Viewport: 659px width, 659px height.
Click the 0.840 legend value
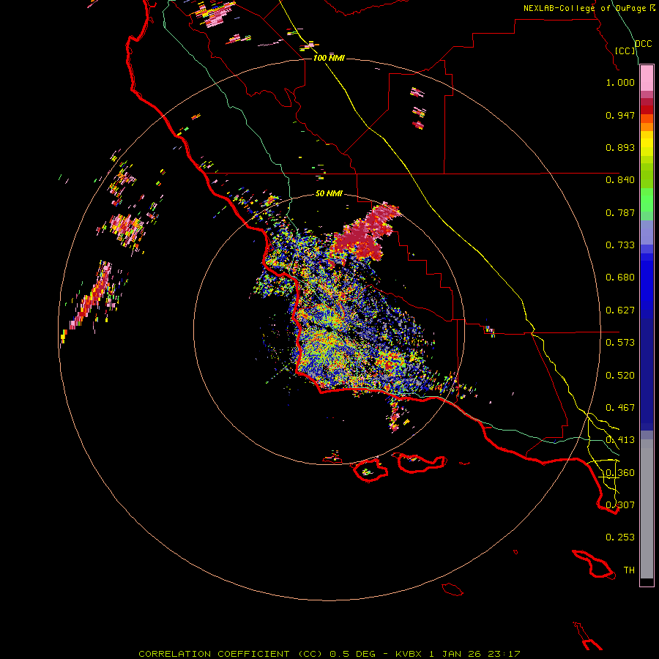[620, 180]
